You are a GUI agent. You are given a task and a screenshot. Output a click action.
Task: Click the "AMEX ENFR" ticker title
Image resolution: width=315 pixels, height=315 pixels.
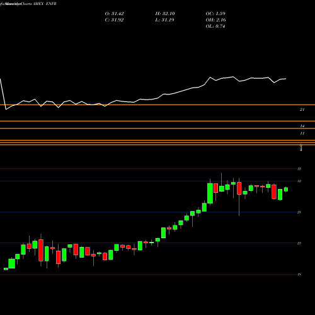point(45,4)
